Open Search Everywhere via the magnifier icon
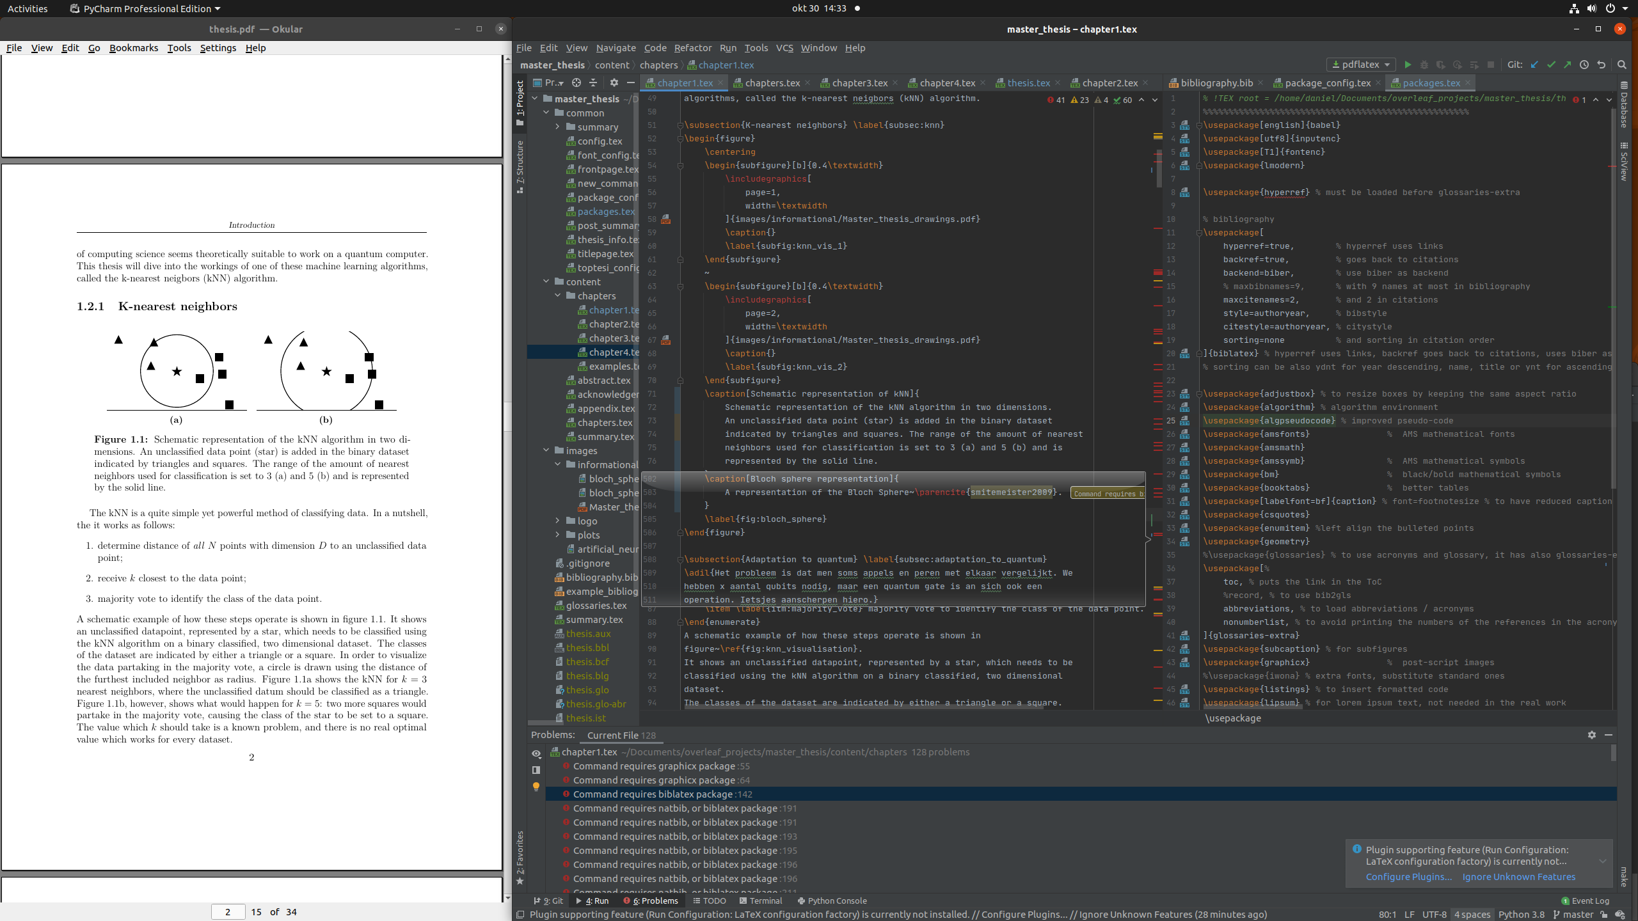The width and height of the screenshot is (1638, 921). pyautogui.click(x=1623, y=65)
